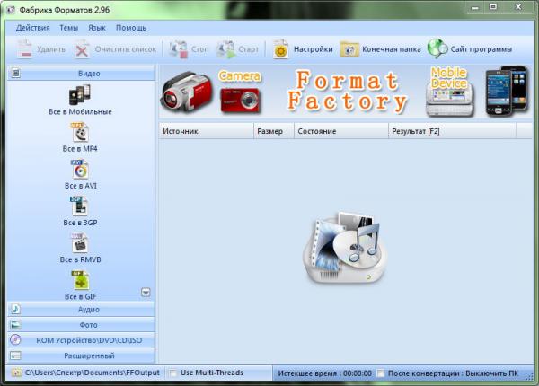
Task: Expand the Аудио section
Action: coord(81,310)
